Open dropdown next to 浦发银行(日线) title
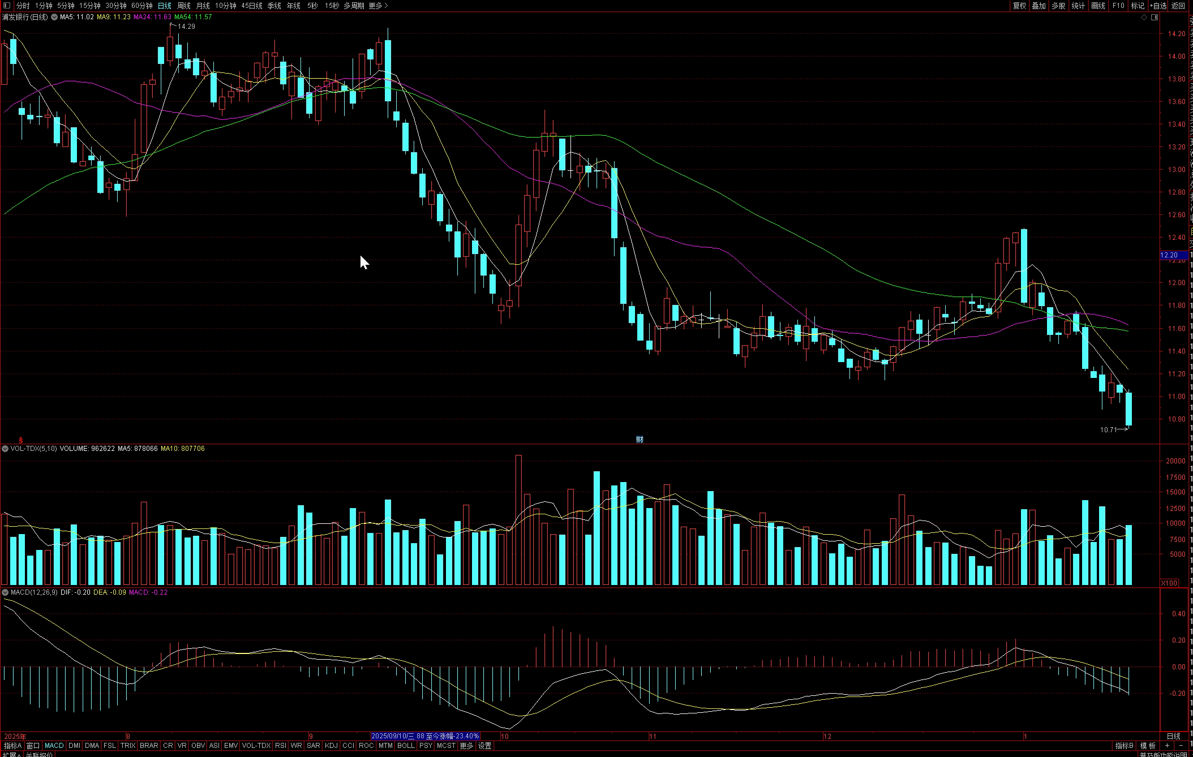The width and height of the screenshot is (1193, 757). [x=54, y=18]
